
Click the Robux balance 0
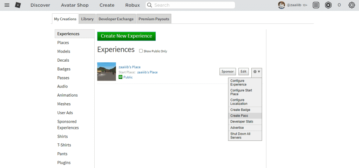point(339,5)
